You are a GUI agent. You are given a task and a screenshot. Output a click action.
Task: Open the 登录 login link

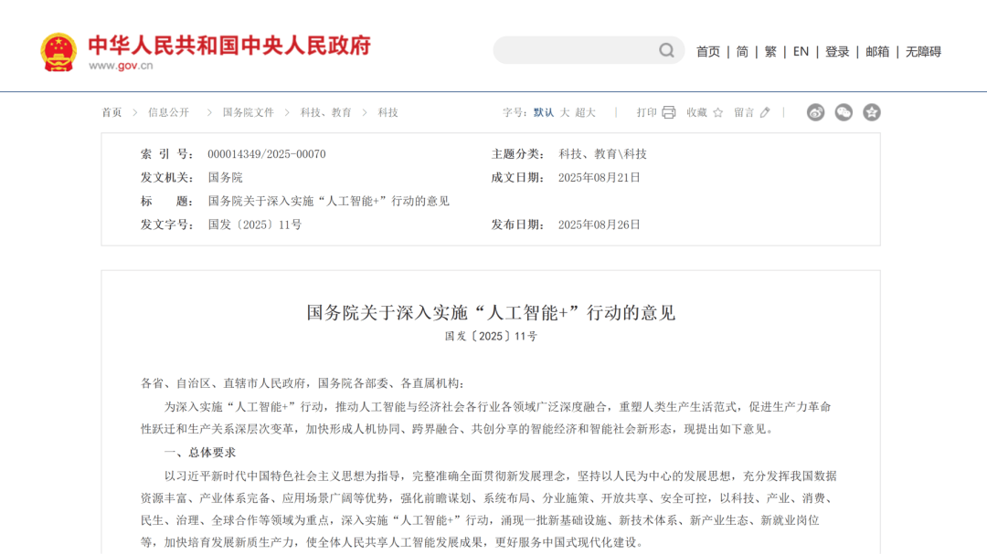(837, 51)
